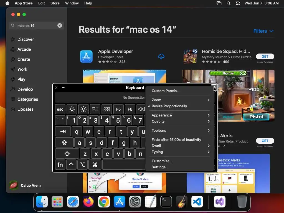
Task: Open the Apple Developer app icon
Action: [86, 57]
